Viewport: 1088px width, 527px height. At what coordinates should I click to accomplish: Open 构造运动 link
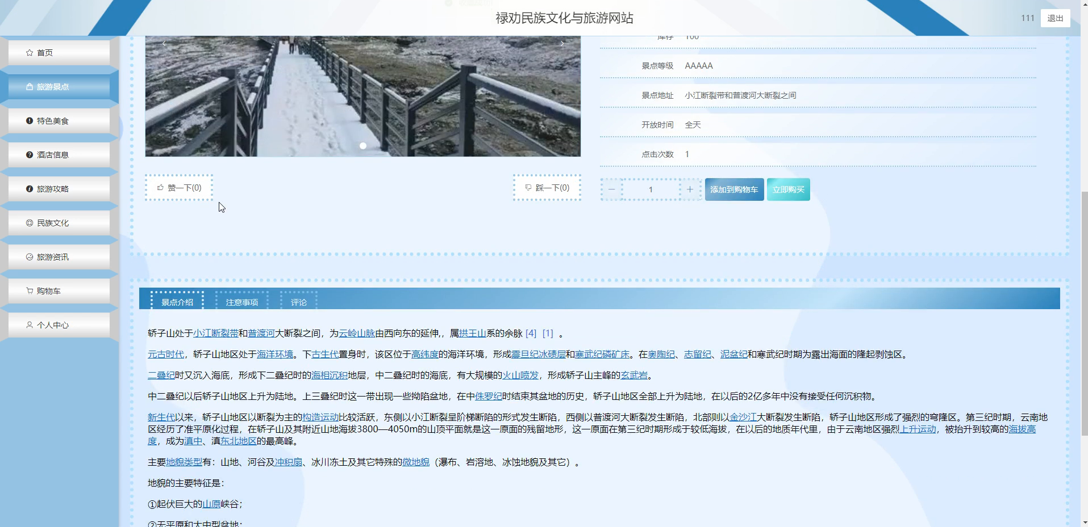(320, 418)
